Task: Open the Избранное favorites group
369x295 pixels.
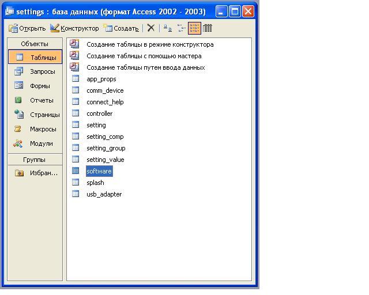Action: (x=35, y=173)
